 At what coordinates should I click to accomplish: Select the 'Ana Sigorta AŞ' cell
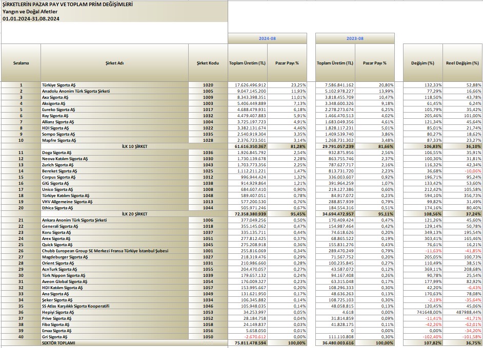pyautogui.click(x=114, y=294)
